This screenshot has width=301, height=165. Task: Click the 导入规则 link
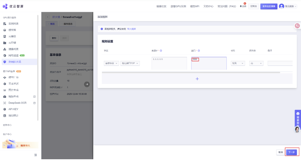point(132,29)
